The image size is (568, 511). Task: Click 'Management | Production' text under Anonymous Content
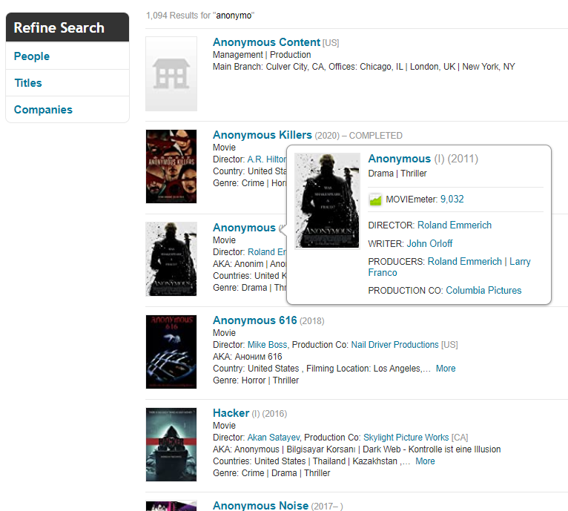[262, 55]
